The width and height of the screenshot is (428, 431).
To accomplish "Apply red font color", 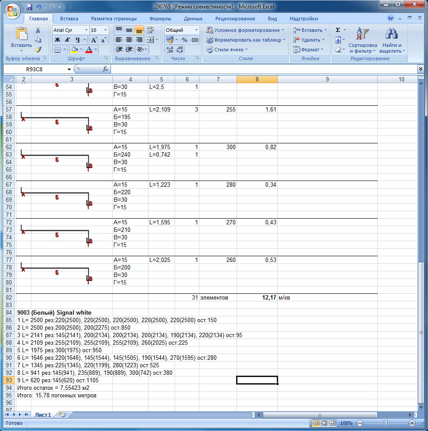I will click(x=89, y=50).
